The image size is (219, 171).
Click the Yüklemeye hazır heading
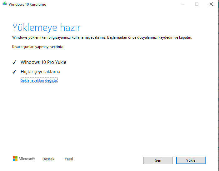(x=46, y=27)
